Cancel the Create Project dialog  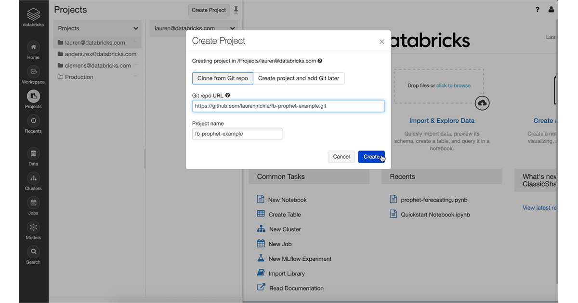(x=341, y=157)
